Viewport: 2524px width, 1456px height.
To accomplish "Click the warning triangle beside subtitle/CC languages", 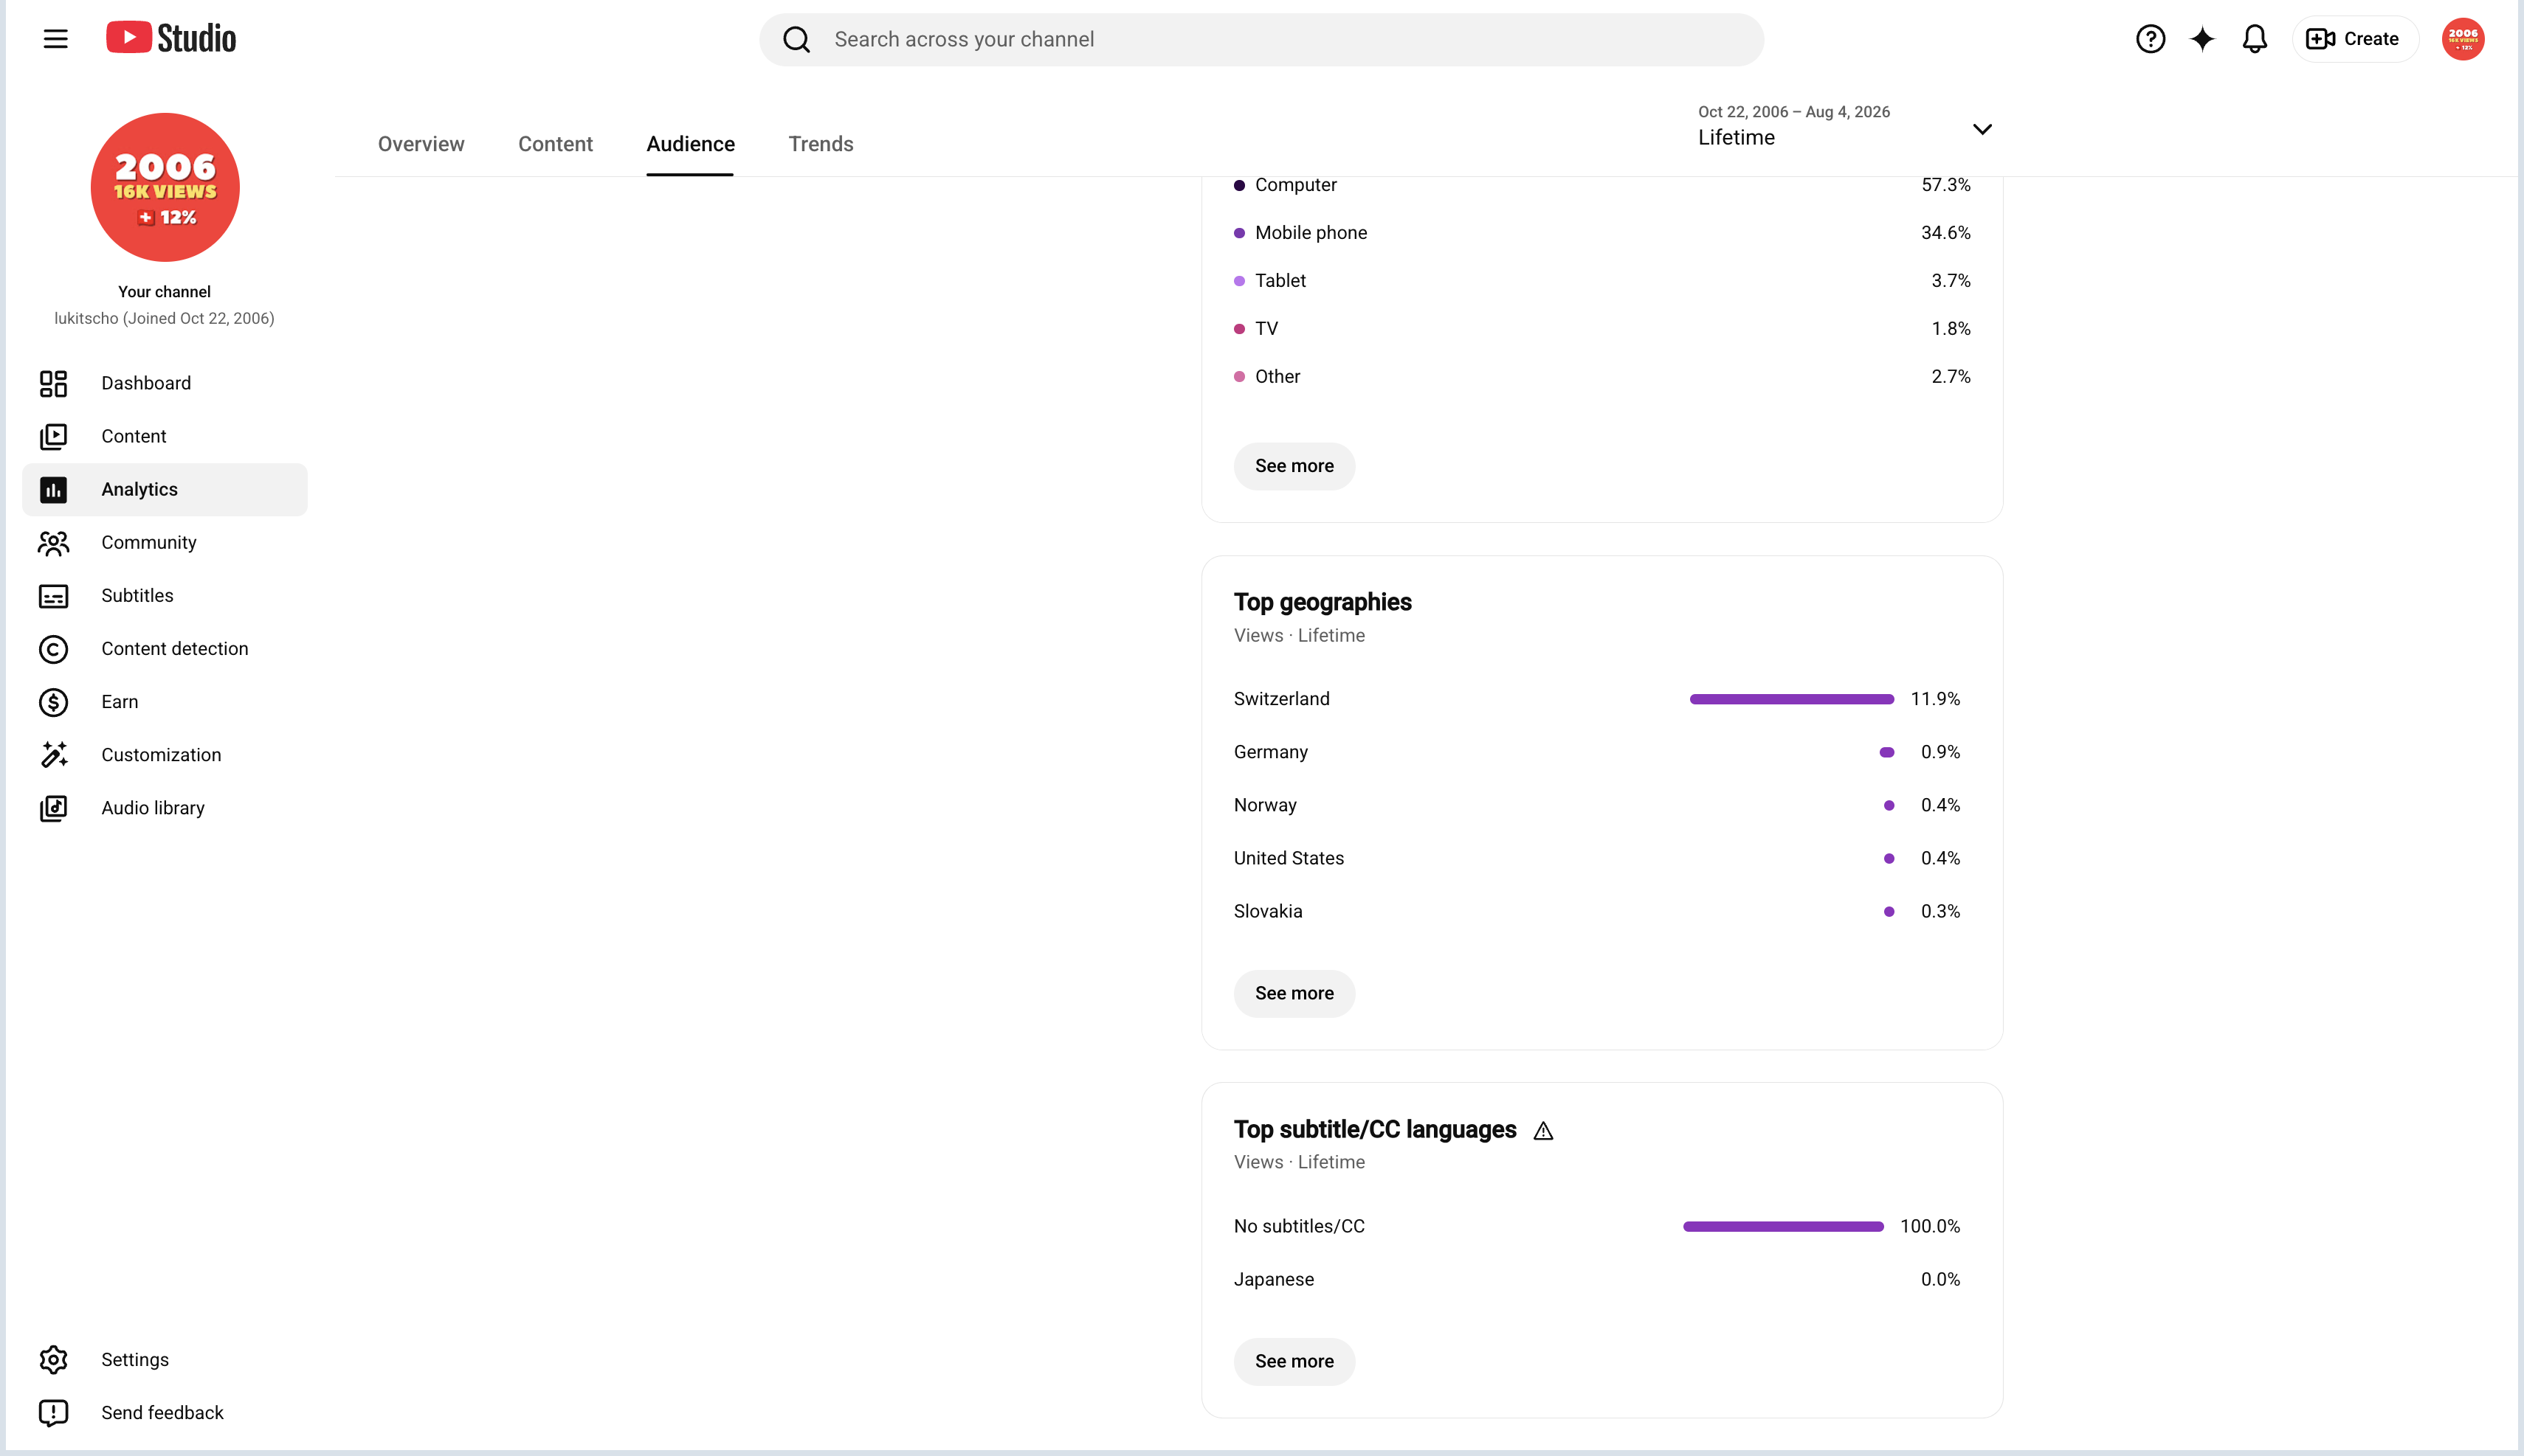I will (1542, 1131).
